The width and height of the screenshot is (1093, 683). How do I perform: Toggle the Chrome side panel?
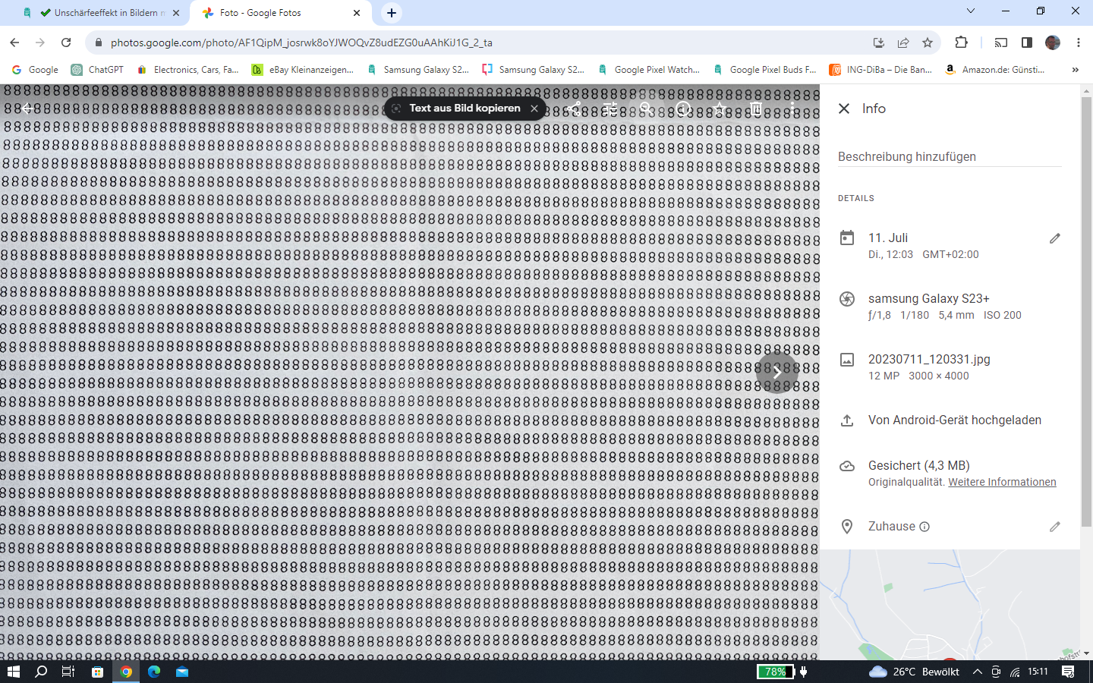[1027, 42]
